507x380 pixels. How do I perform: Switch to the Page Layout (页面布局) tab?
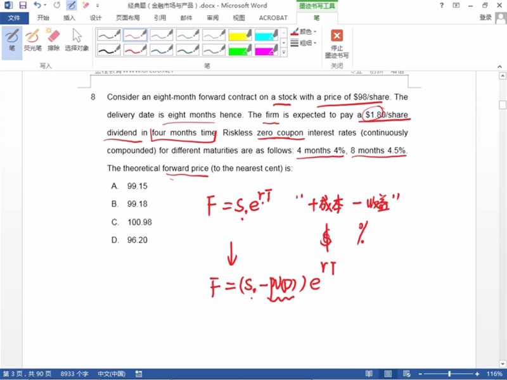click(128, 18)
